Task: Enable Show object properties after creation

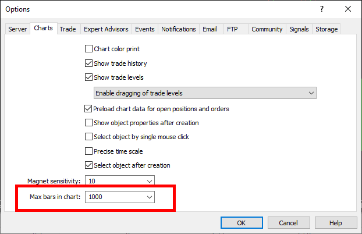Action: click(x=89, y=123)
